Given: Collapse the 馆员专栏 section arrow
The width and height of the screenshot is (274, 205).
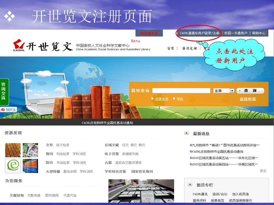Looking at the screenshot, I should [x=190, y=184].
